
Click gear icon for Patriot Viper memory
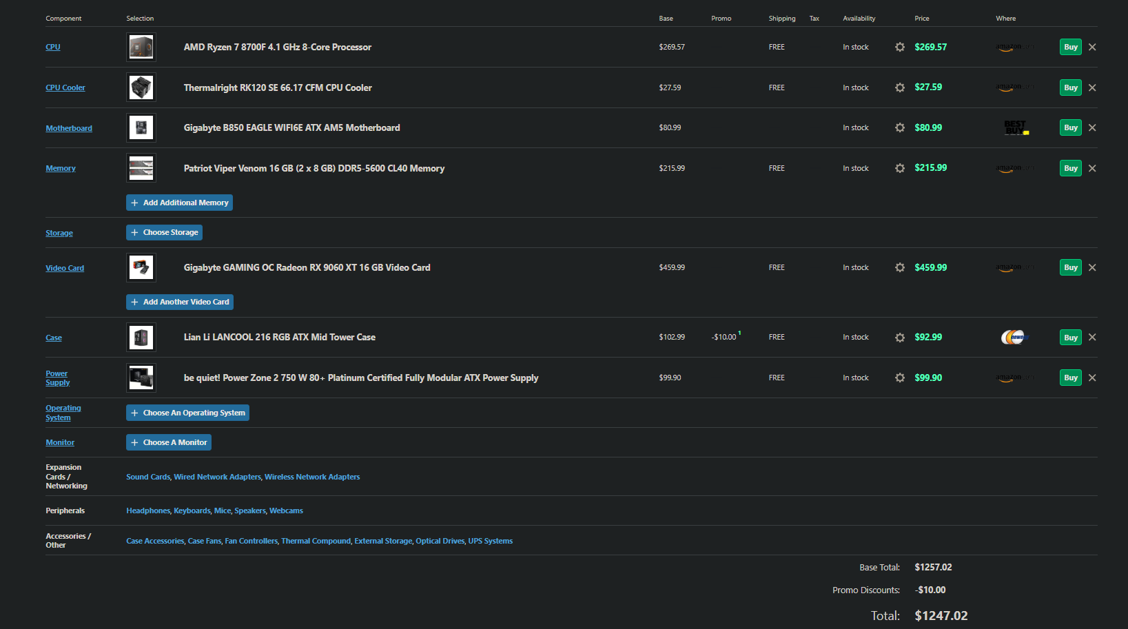[899, 168]
